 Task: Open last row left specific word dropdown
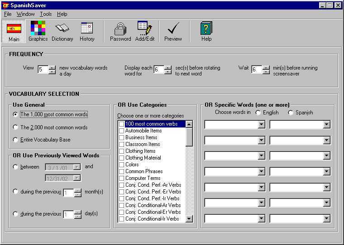click(x=261, y=218)
